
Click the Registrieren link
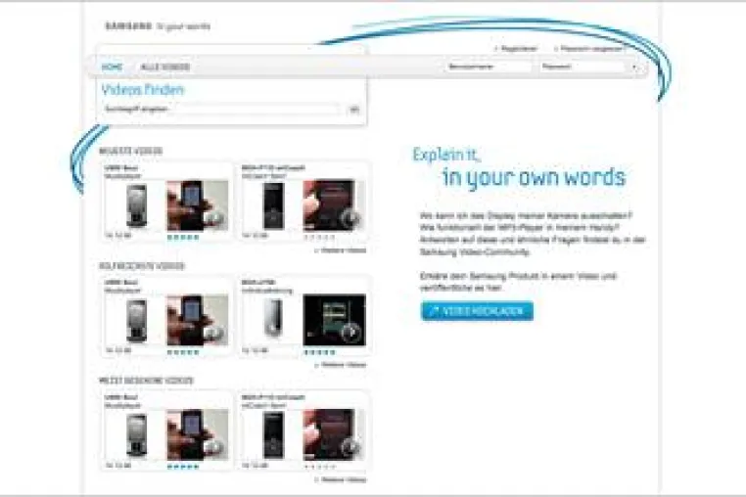click(x=519, y=49)
